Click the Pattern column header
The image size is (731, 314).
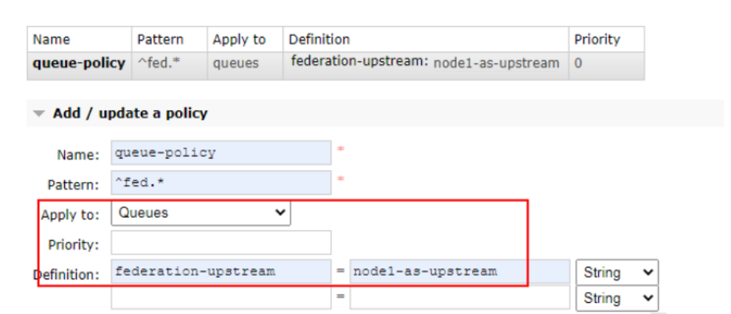160,39
